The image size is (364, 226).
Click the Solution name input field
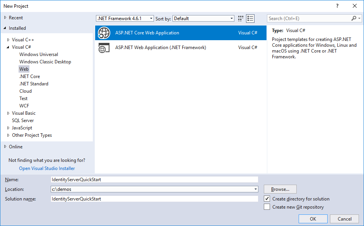tap(154, 199)
